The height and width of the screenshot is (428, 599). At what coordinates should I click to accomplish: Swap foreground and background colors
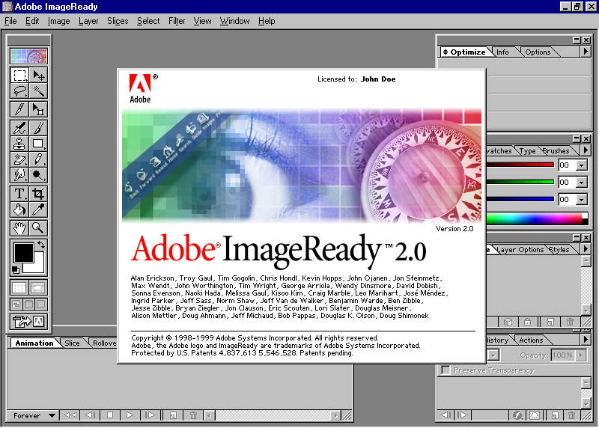(42, 245)
